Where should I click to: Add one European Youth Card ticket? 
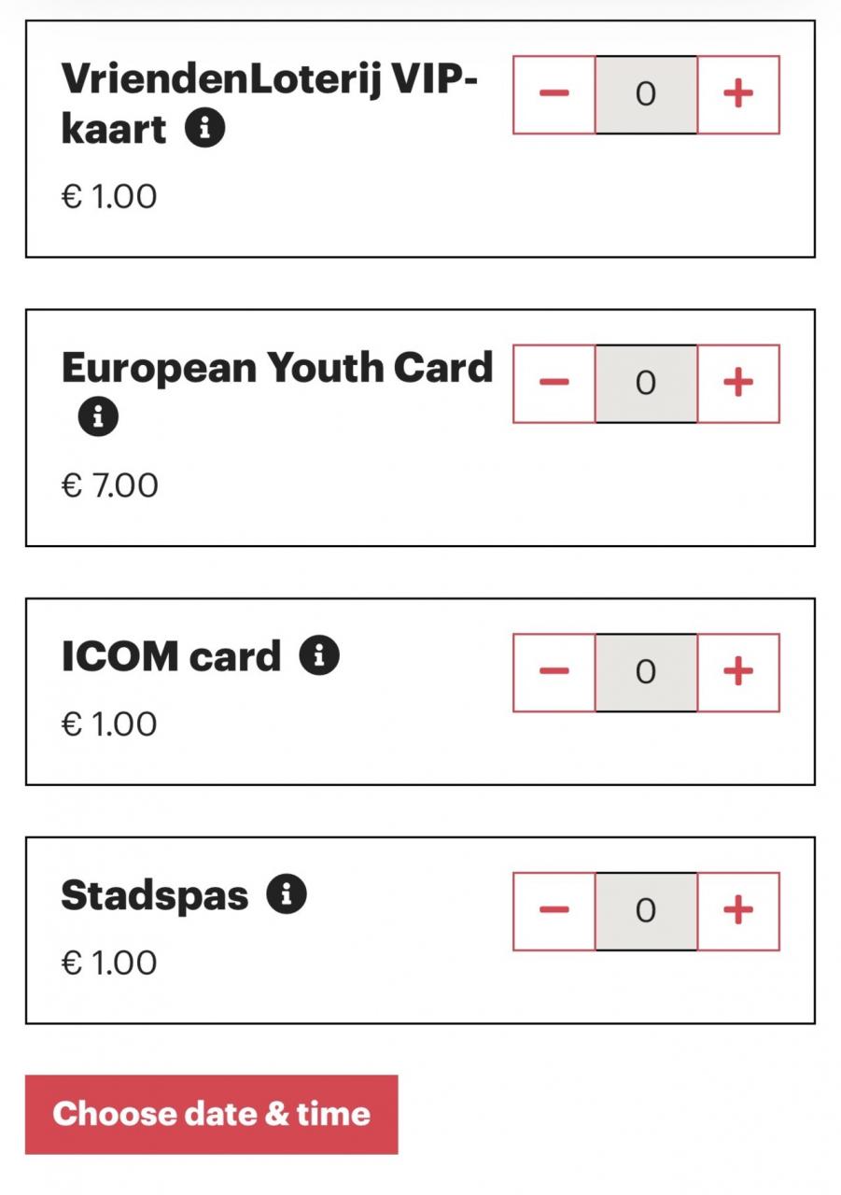point(738,383)
